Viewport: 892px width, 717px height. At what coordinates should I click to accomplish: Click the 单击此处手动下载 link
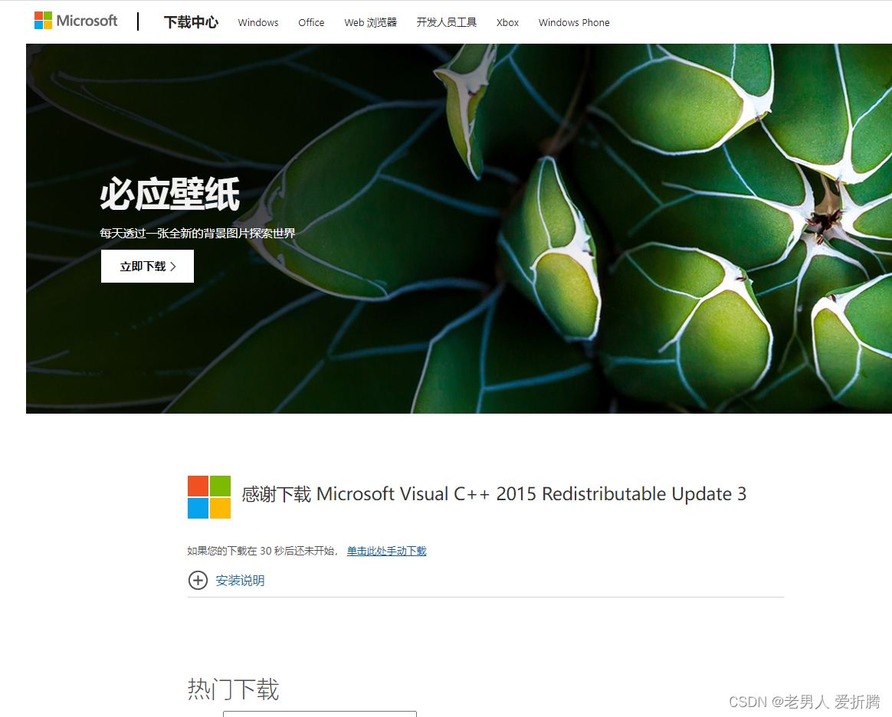(387, 551)
